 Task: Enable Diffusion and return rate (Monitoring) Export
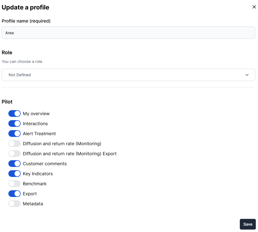[15, 154]
